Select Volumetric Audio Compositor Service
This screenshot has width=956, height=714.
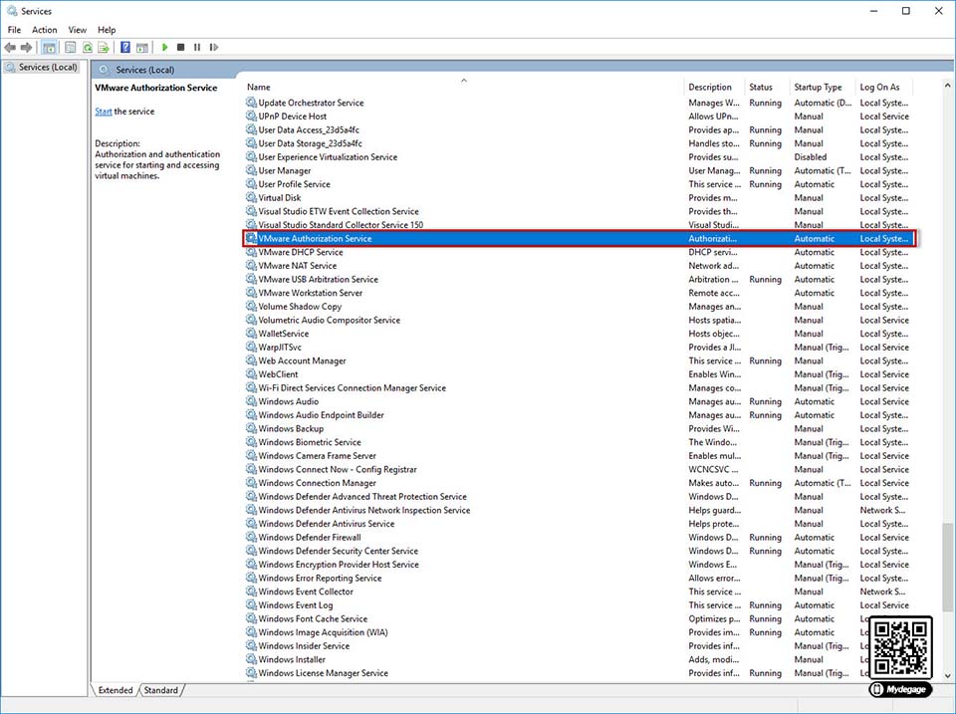[x=580, y=320]
